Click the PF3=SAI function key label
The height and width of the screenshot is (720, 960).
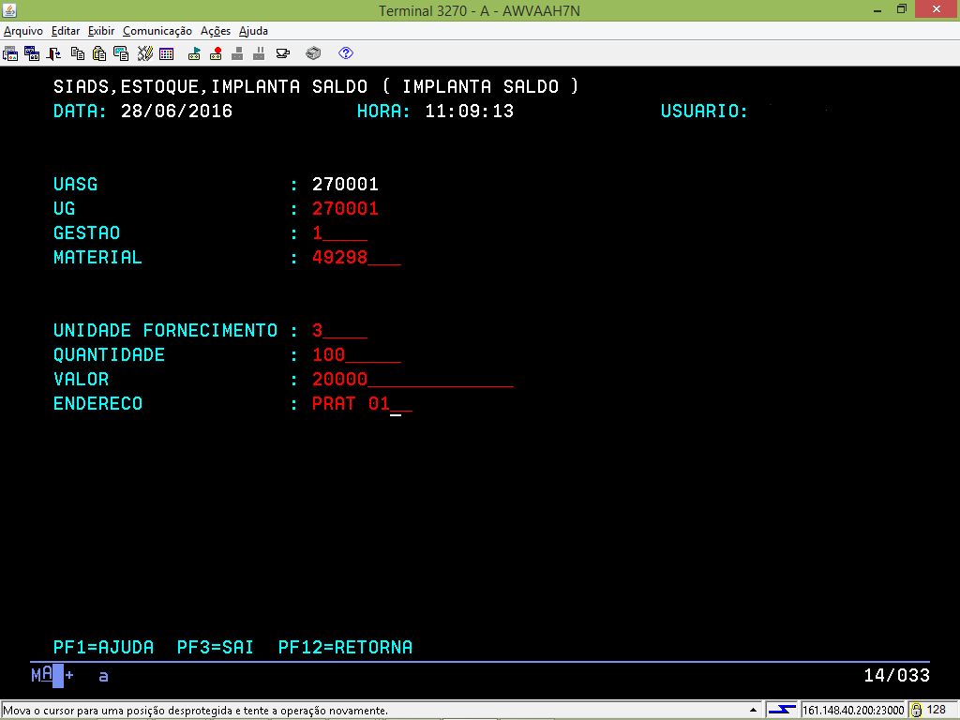[x=215, y=647]
